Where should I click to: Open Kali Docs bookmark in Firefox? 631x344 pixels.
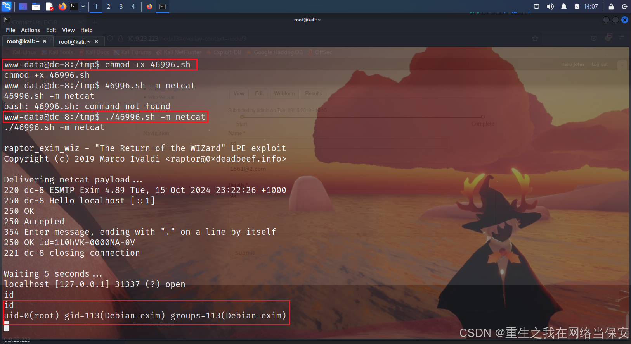[x=94, y=52]
